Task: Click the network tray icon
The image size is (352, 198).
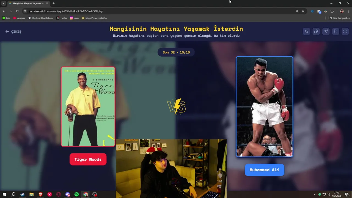Action: [324, 194]
